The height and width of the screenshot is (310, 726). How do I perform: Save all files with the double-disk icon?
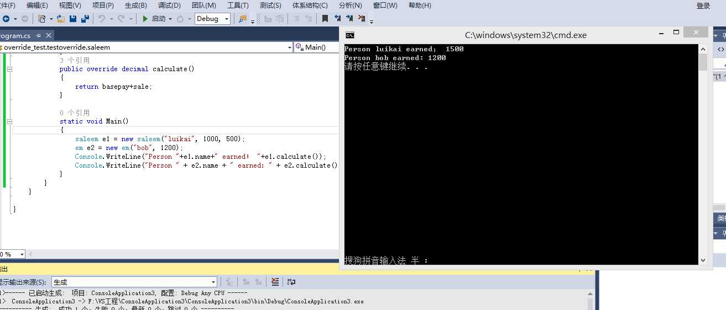(x=85, y=19)
